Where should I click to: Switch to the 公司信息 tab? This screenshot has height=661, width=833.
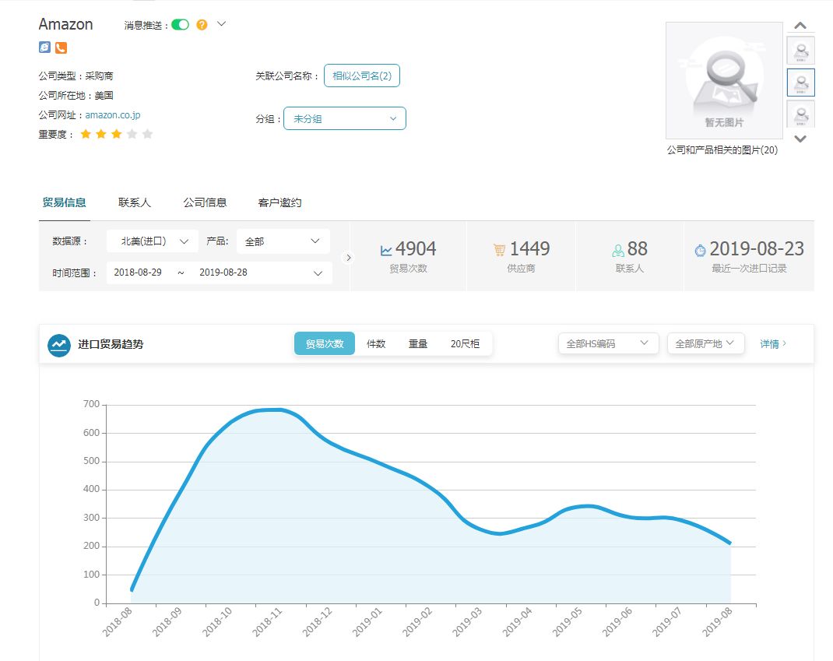(205, 202)
